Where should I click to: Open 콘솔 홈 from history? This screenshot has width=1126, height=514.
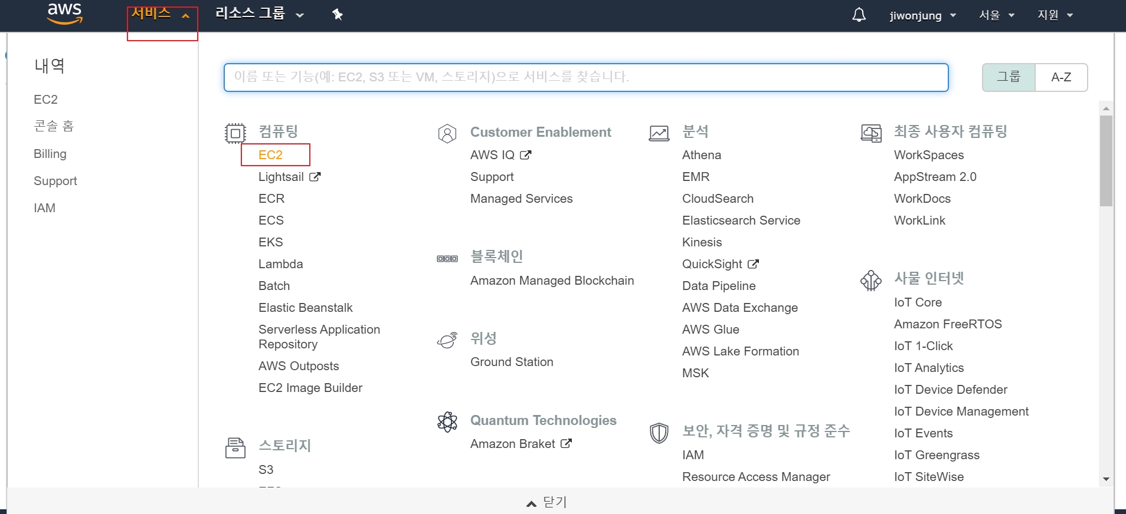(54, 126)
